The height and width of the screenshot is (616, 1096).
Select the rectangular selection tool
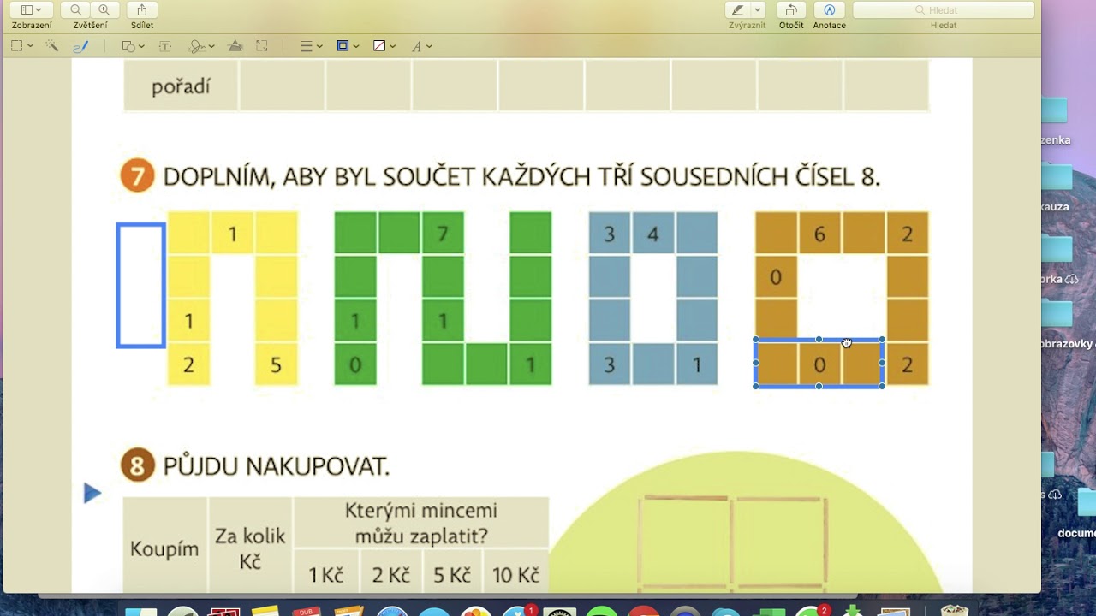pos(16,46)
